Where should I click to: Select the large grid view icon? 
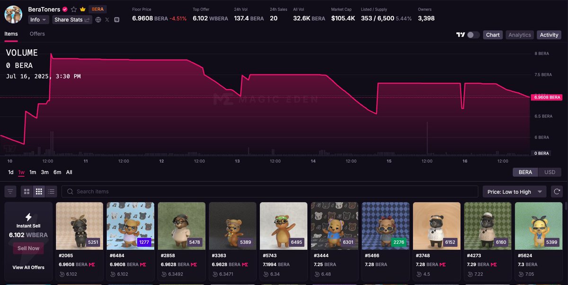click(x=27, y=192)
